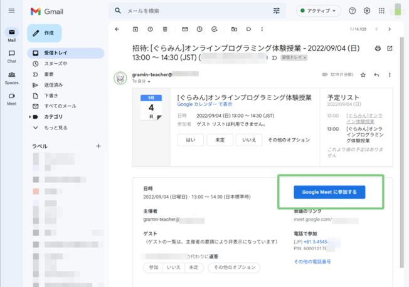
Task: Click the Gmail logo
Action: (47, 11)
